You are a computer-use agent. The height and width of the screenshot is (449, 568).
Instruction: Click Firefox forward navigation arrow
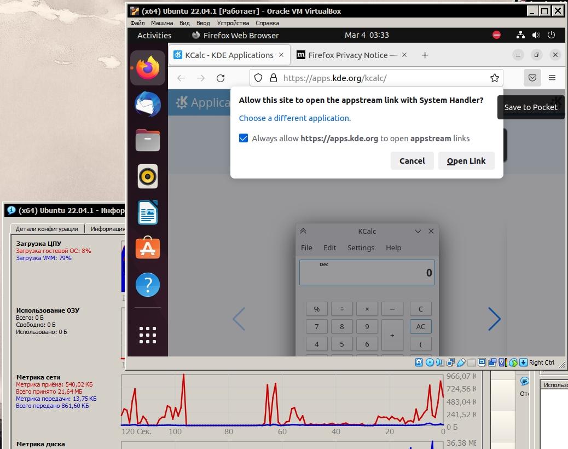201,78
